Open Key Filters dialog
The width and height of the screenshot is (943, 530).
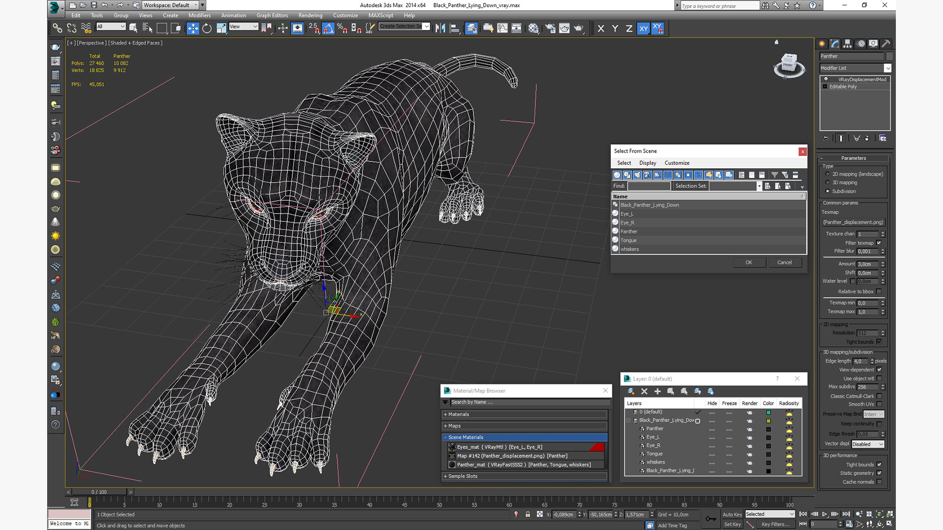click(x=775, y=524)
